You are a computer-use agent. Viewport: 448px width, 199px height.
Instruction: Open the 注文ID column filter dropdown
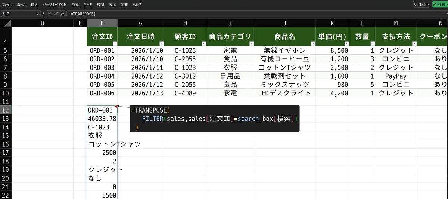(115, 43)
